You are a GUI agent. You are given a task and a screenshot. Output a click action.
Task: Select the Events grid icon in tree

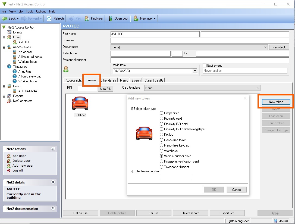(x=9, y=32)
